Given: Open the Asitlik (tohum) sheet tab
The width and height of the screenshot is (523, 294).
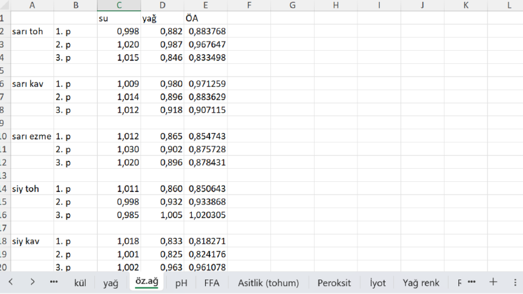Looking at the screenshot, I should (268, 283).
